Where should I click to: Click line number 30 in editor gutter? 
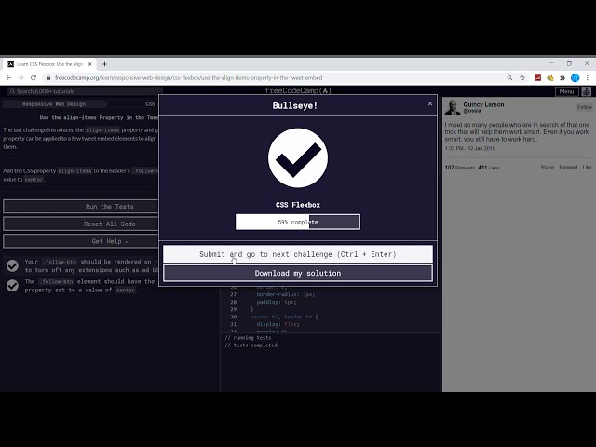coord(233,317)
